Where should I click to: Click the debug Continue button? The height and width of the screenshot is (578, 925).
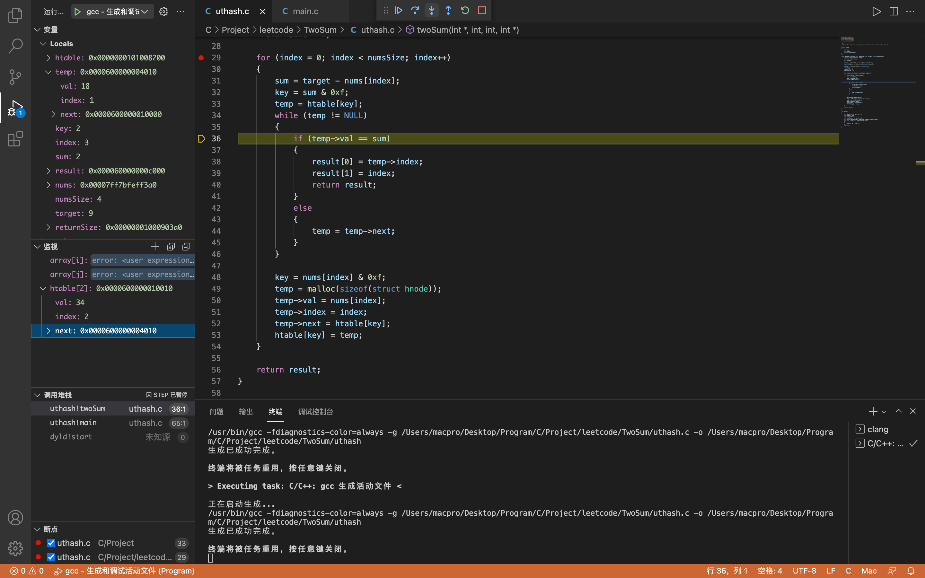(x=398, y=11)
